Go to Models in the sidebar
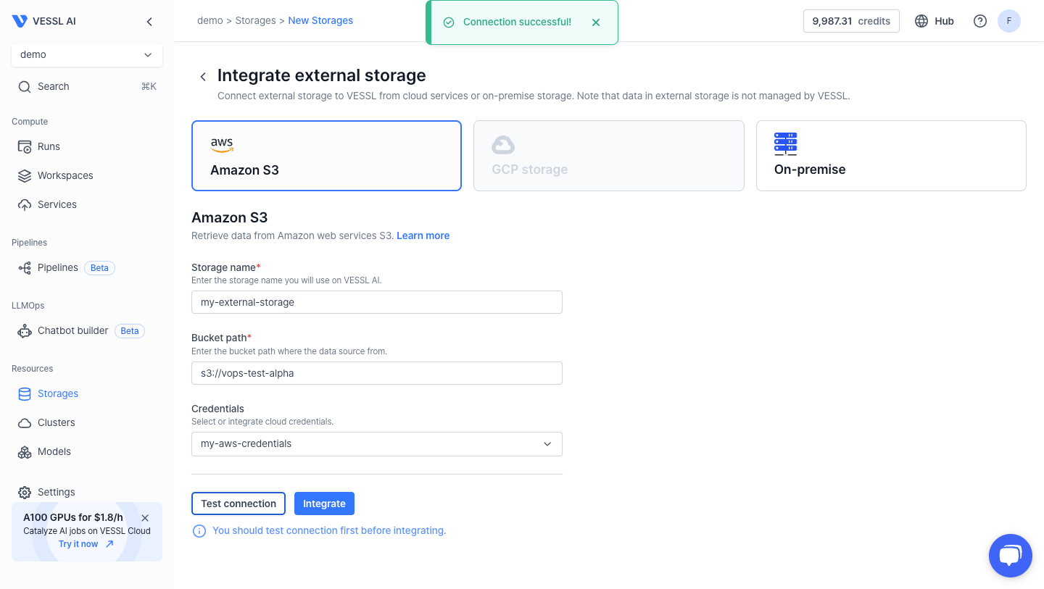 (87, 451)
